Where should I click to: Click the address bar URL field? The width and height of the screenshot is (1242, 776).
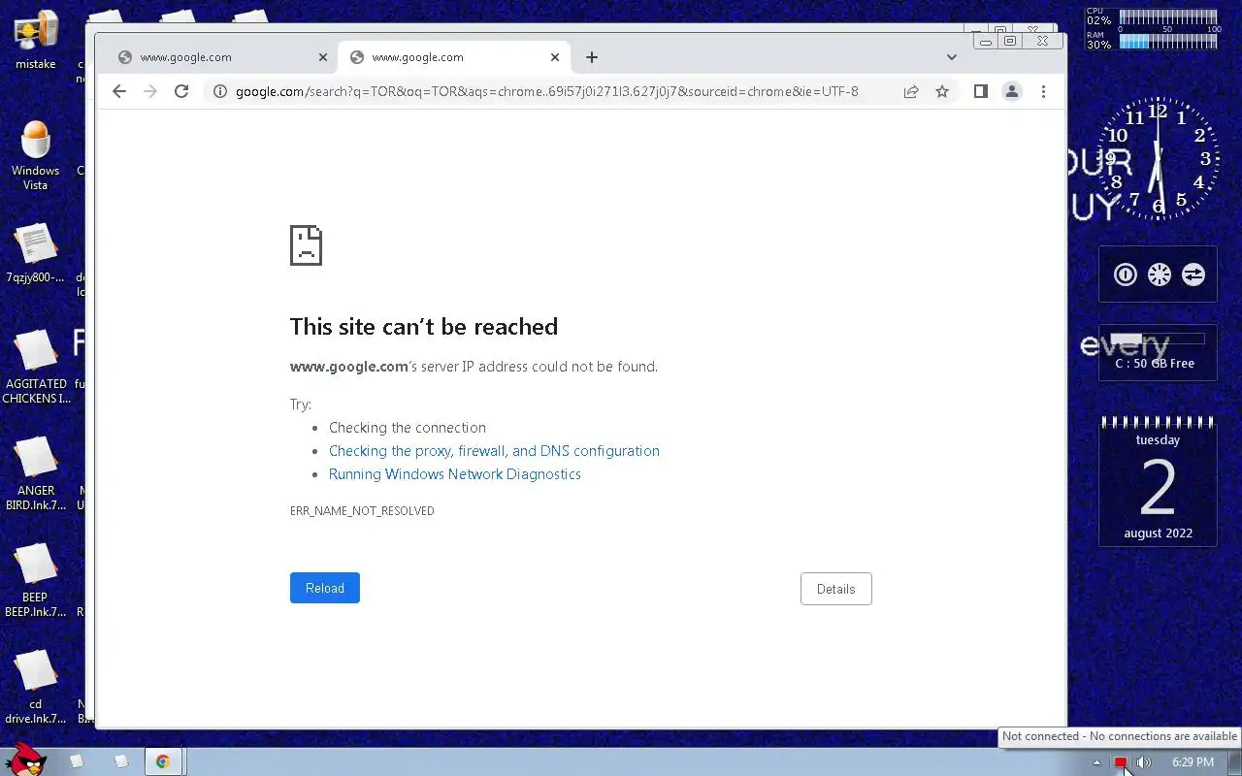click(547, 91)
